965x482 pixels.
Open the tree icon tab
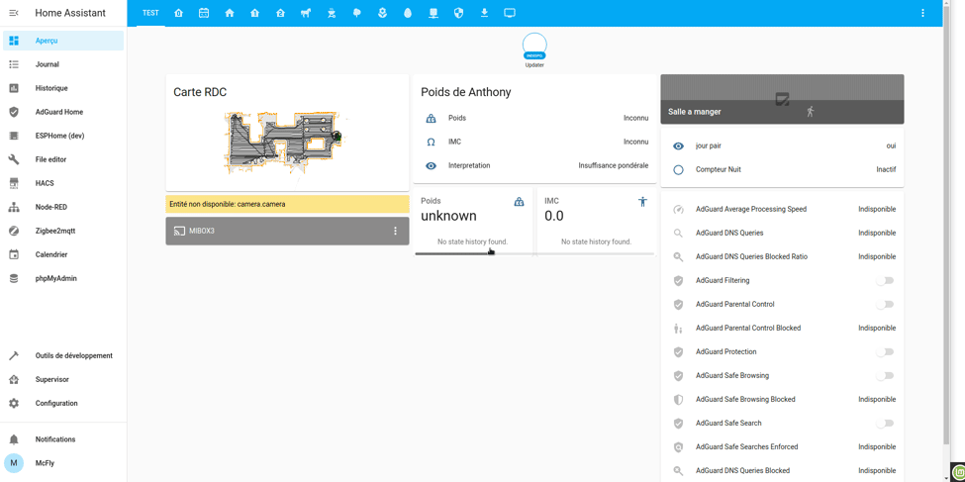tap(357, 13)
